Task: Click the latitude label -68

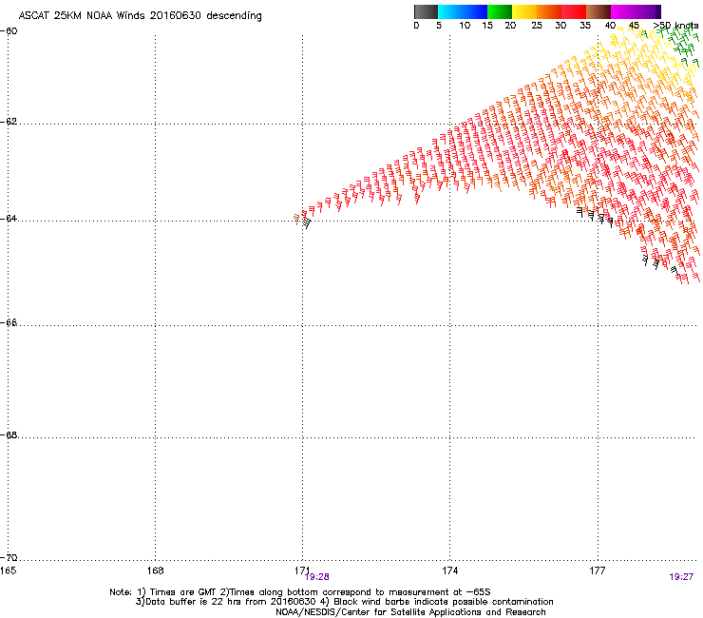Action: pyautogui.click(x=9, y=435)
